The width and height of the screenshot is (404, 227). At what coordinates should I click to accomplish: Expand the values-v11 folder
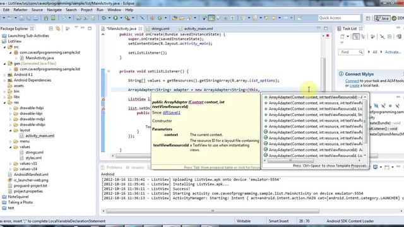[10, 164]
